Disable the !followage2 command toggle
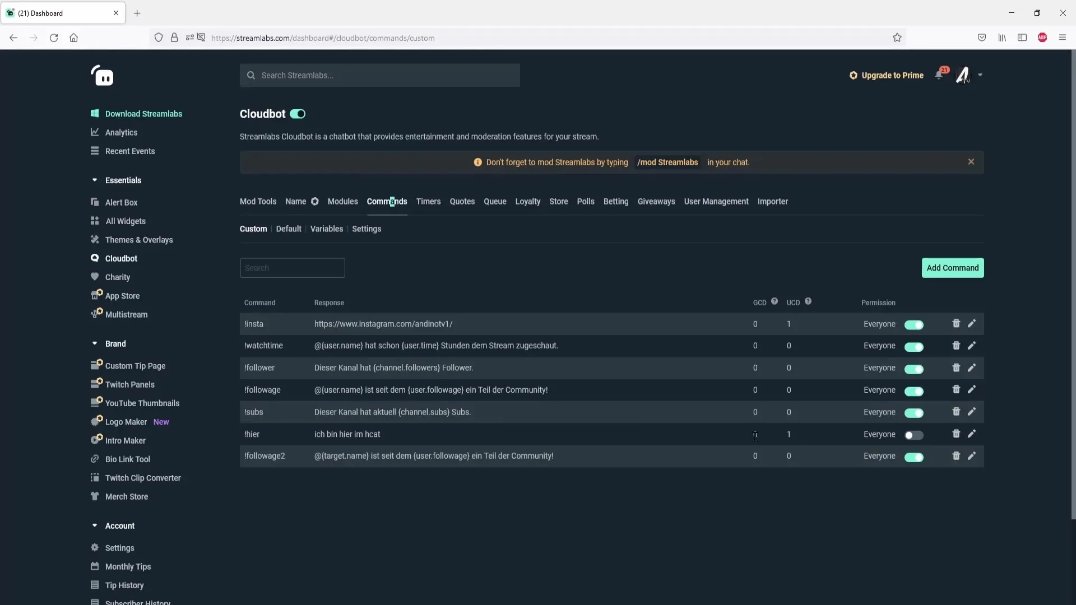Viewport: 1076px width, 605px height. pos(914,457)
